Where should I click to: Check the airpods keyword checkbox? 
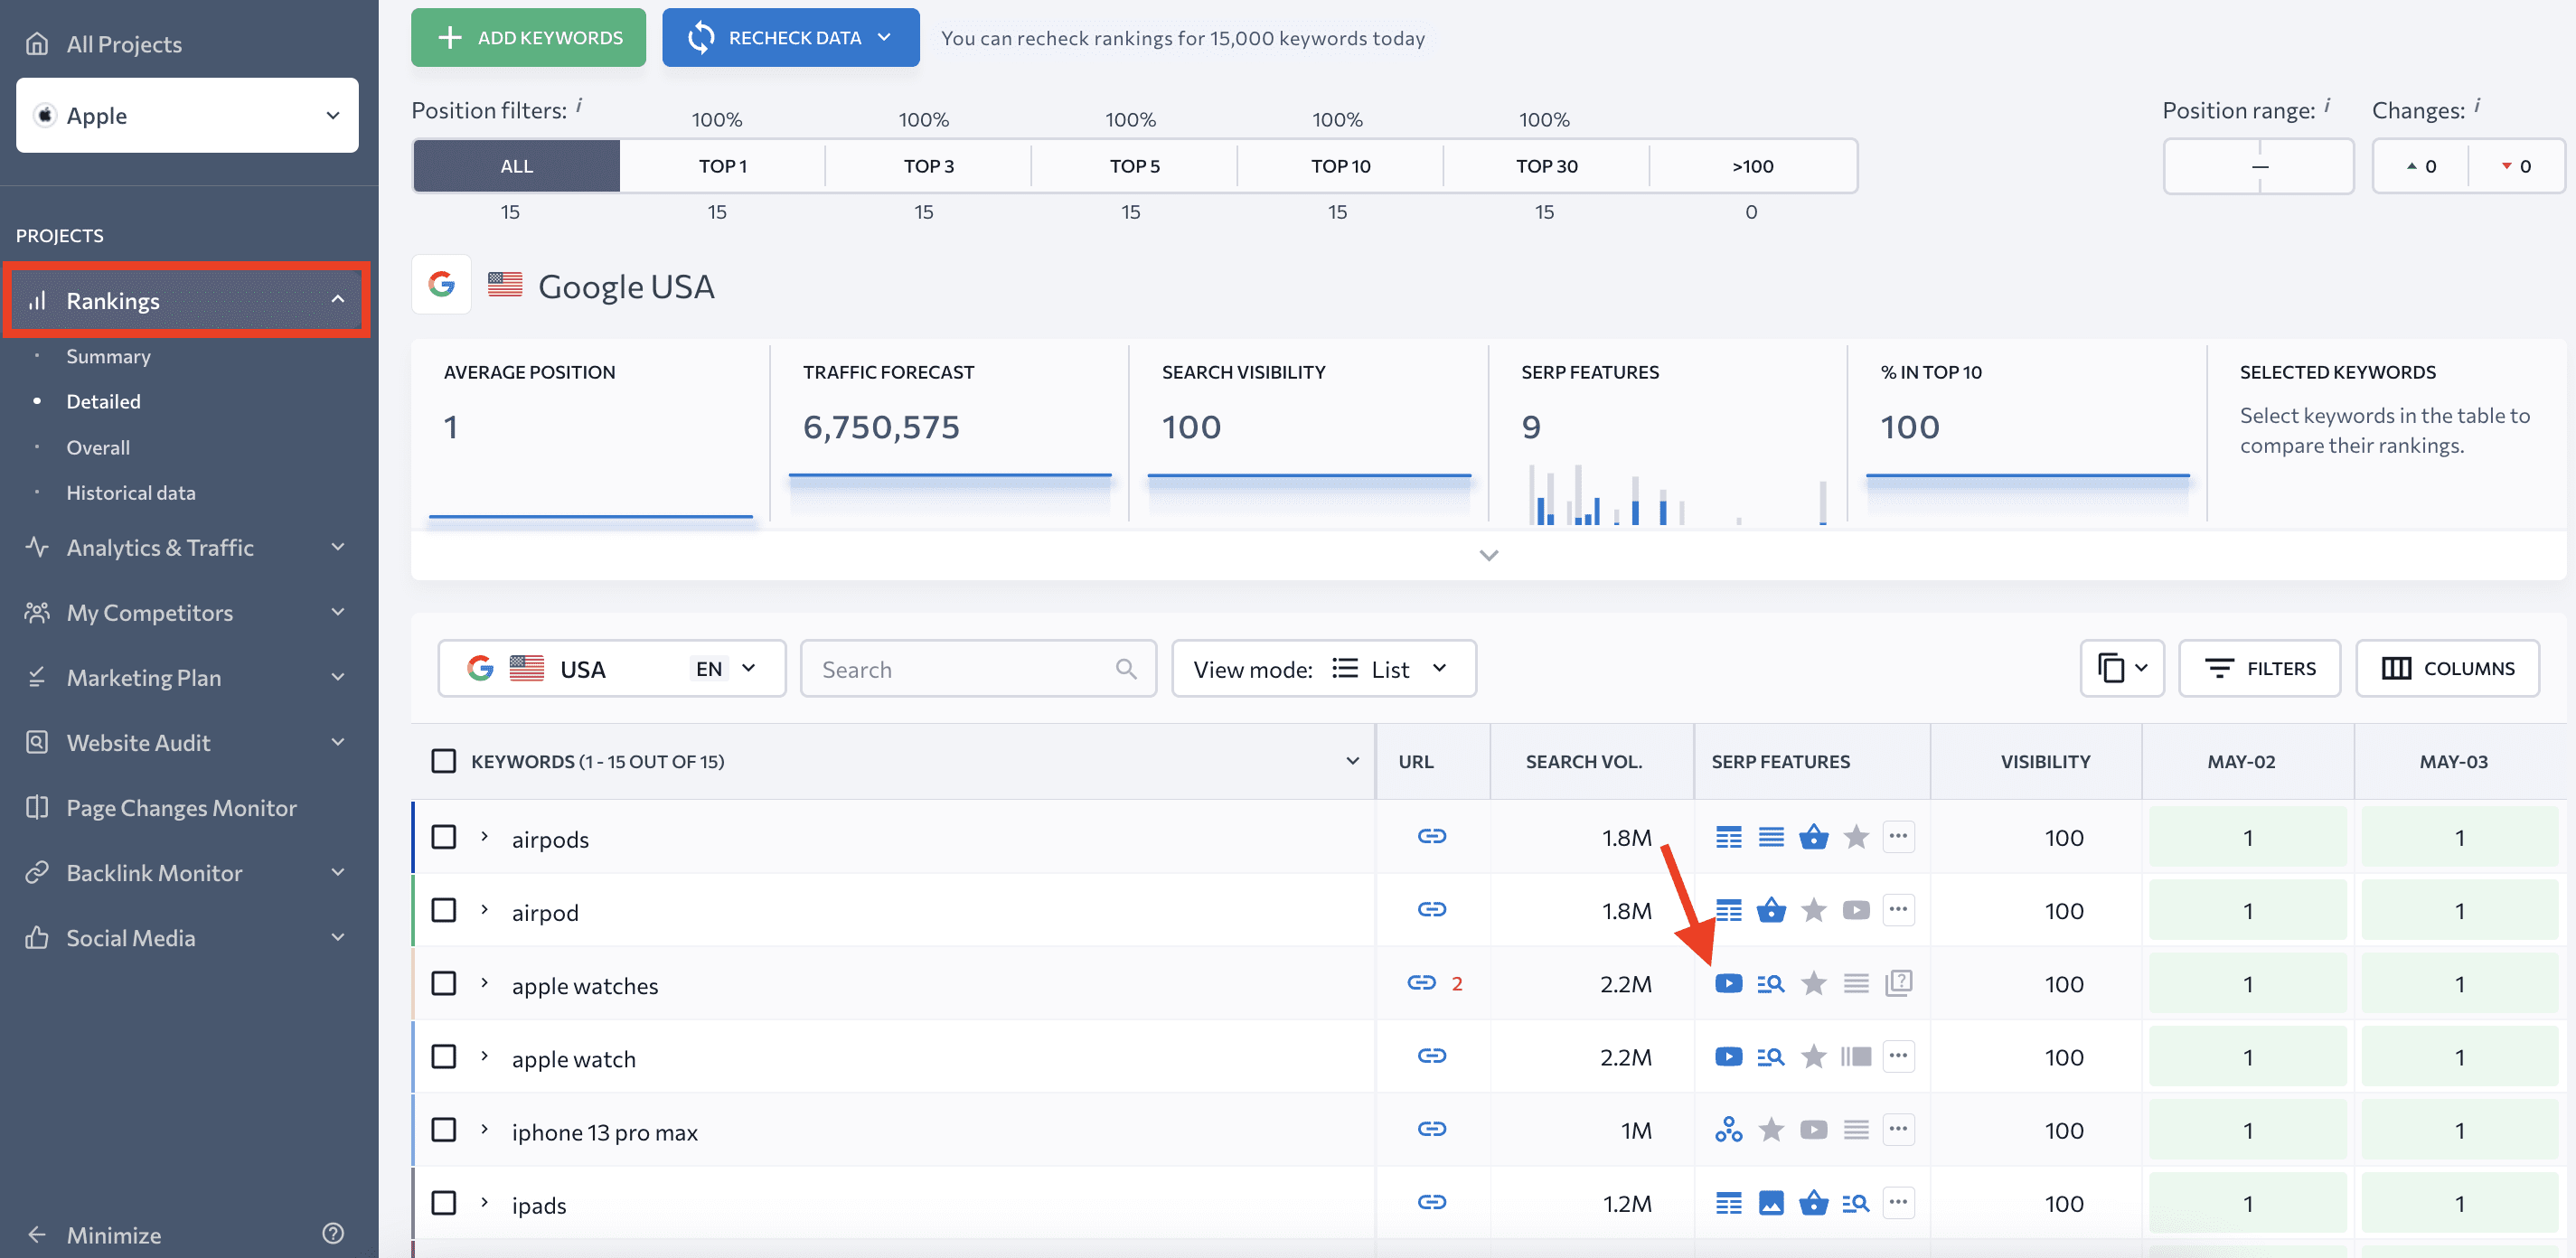443,837
